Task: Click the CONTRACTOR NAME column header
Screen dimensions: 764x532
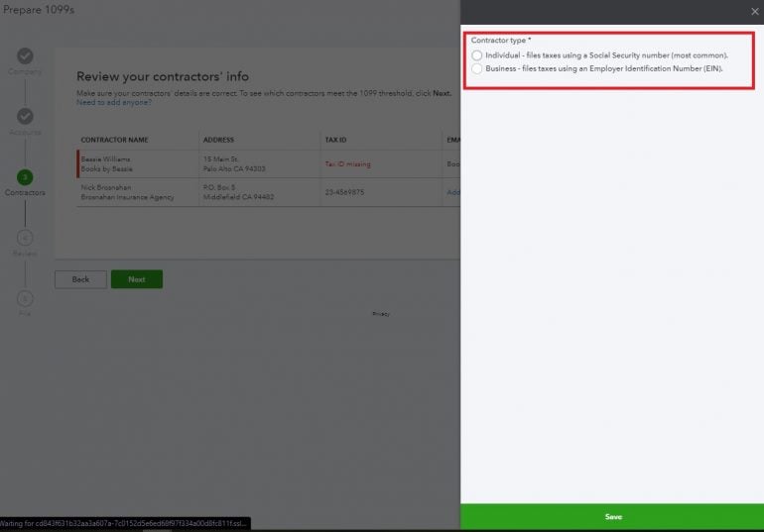Action: [114, 140]
